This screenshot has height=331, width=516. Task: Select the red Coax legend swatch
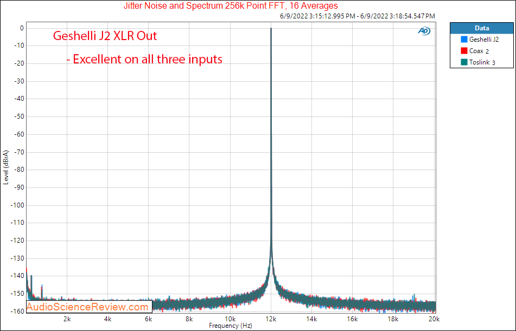pos(464,51)
